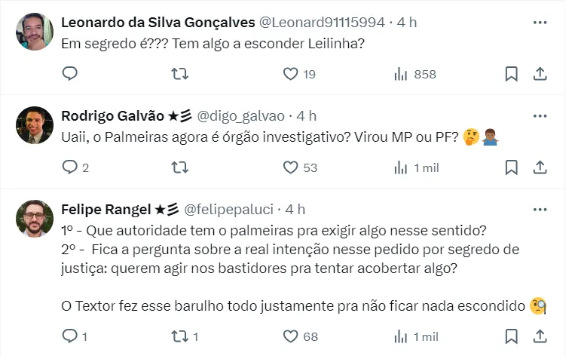Viewport: 575px width, 356px height.
Task: Open more options on Rodrigo Galvão's tweet
Action: point(540,116)
